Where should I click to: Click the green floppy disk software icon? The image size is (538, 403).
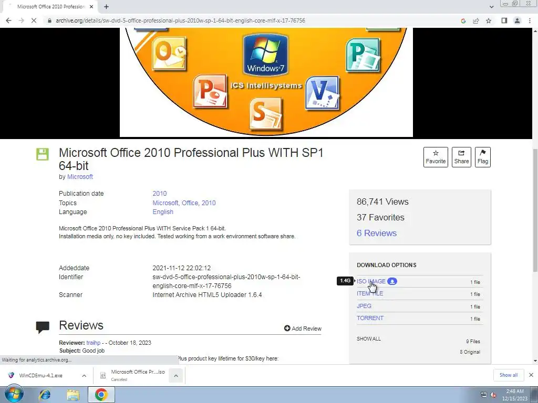point(43,154)
